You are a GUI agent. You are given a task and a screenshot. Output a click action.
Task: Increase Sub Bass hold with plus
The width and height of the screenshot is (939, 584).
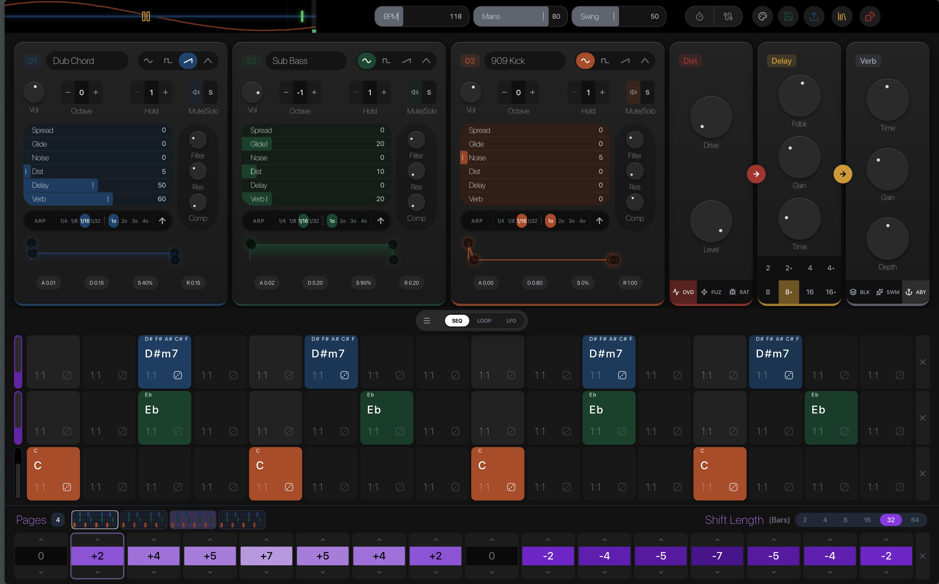(384, 92)
